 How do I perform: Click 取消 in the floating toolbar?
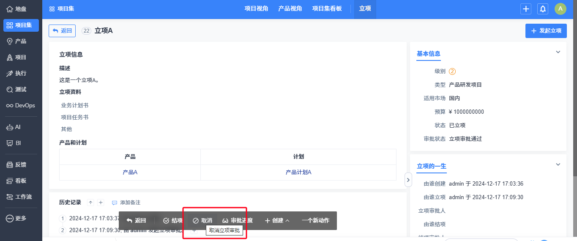tap(202, 221)
